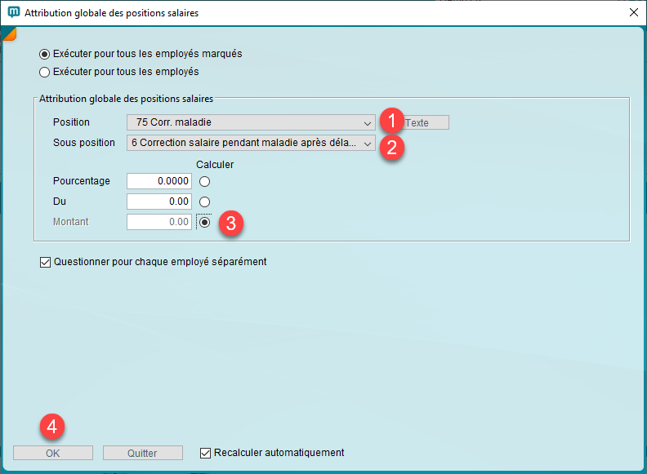Click the app logo in title bar

pos(13,13)
